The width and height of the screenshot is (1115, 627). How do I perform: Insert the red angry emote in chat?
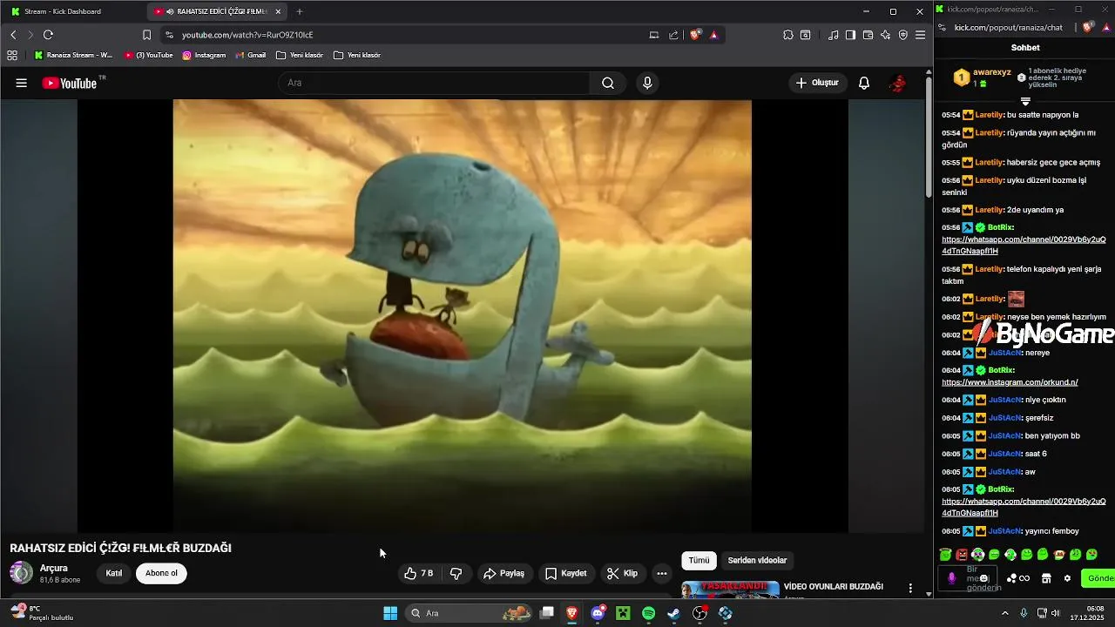(962, 555)
